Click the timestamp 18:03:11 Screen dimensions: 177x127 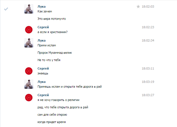tap(148, 68)
